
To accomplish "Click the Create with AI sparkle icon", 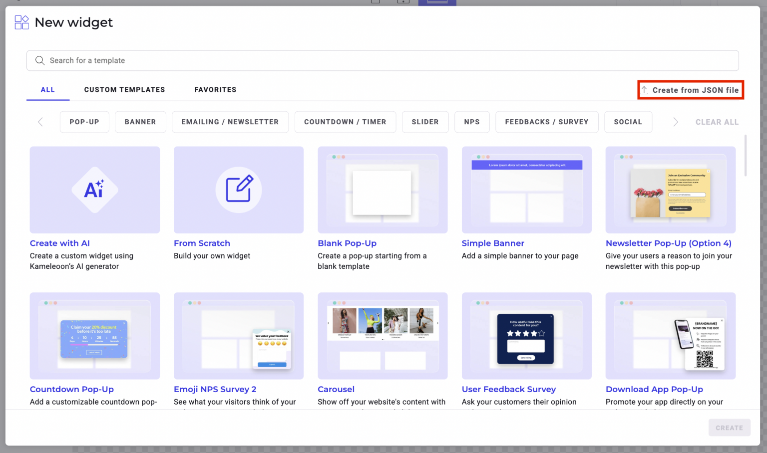I will 94,190.
